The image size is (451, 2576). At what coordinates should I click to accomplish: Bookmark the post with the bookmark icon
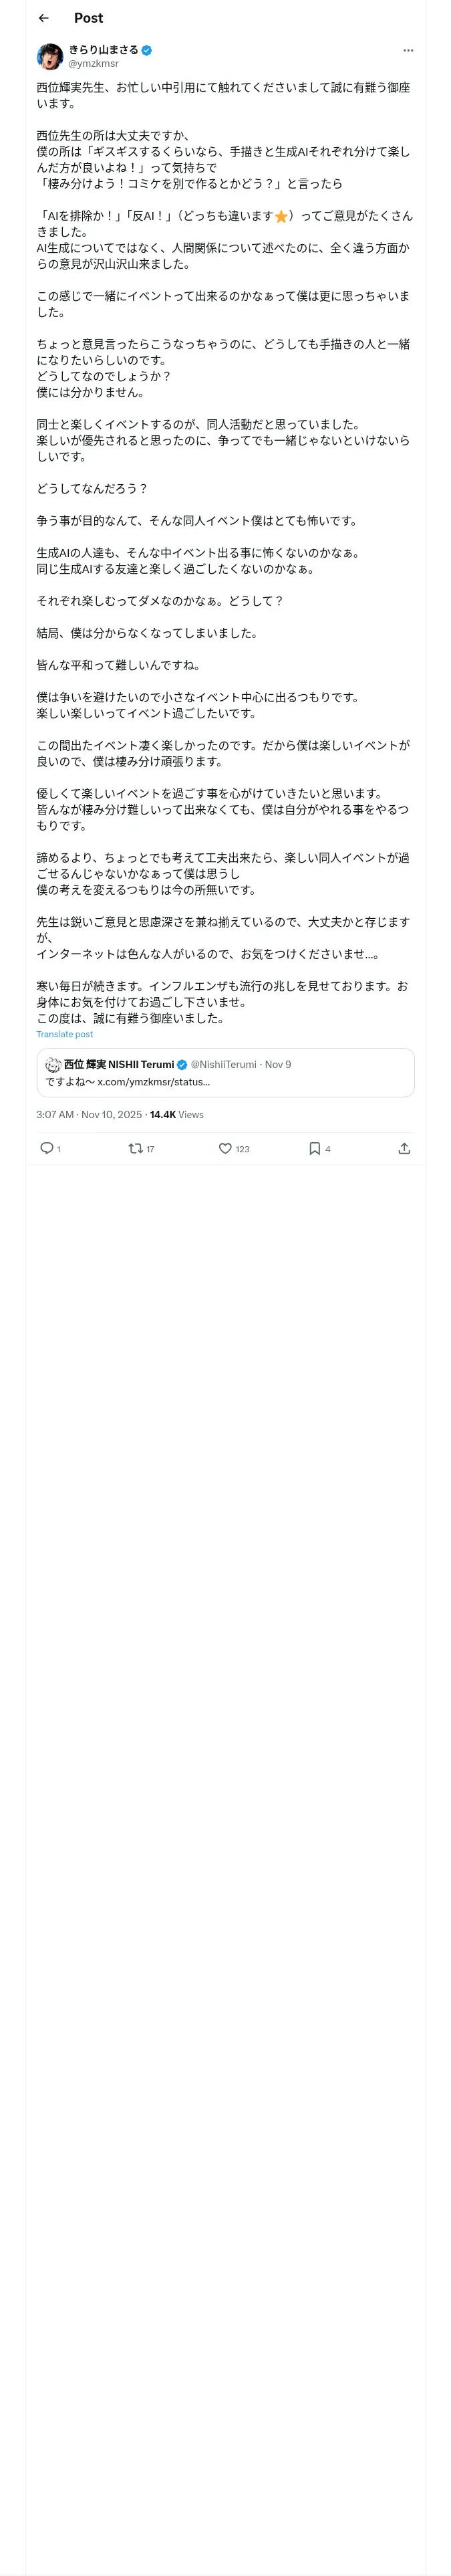click(314, 1148)
